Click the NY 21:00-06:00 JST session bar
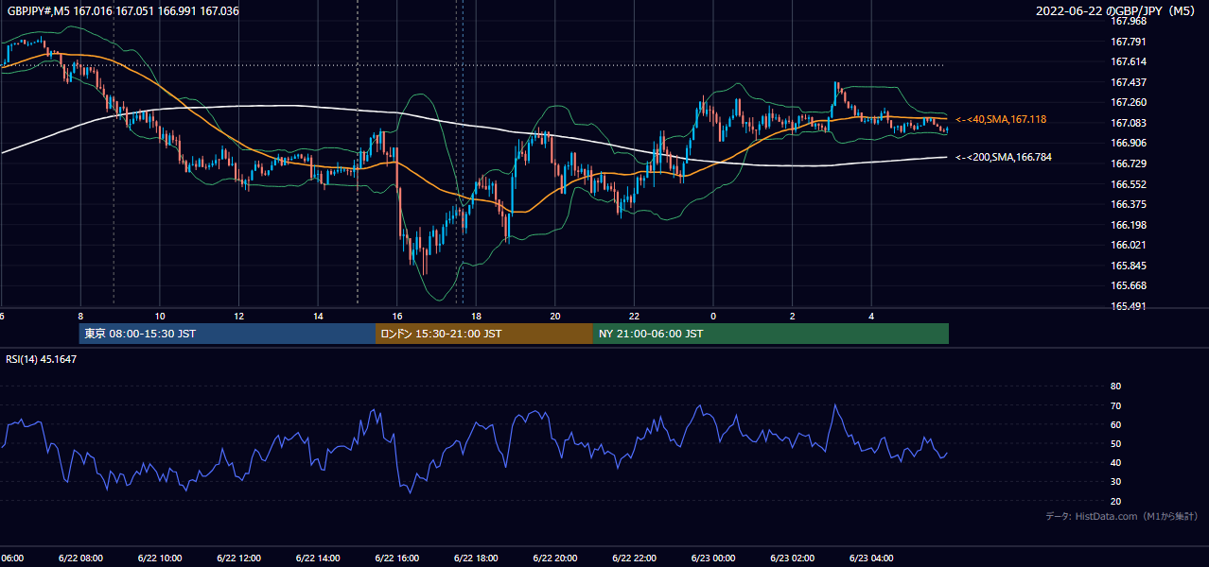1209x567 pixels. click(x=771, y=334)
